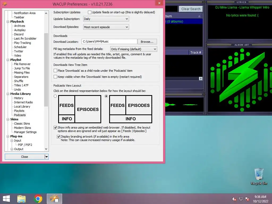The image size is (272, 204).
Task: Select the Local Library tree item
Action: pyautogui.click(x=22, y=107)
